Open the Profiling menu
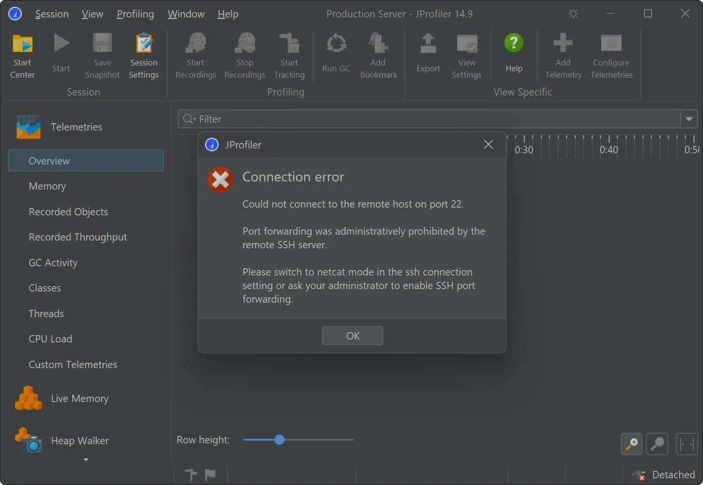The height and width of the screenshot is (485, 703). (x=135, y=14)
